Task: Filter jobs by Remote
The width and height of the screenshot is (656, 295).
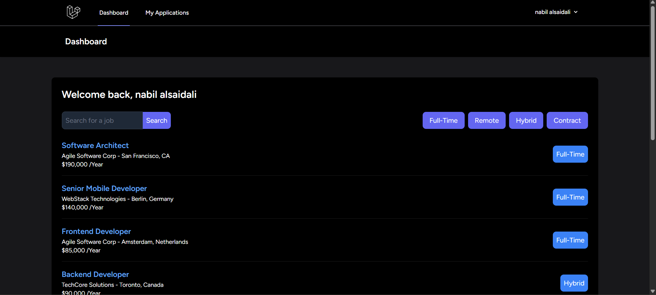Action: click(x=487, y=120)
